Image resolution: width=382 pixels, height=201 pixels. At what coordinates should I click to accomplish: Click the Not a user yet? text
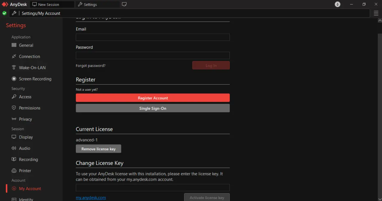coord(87,89)
